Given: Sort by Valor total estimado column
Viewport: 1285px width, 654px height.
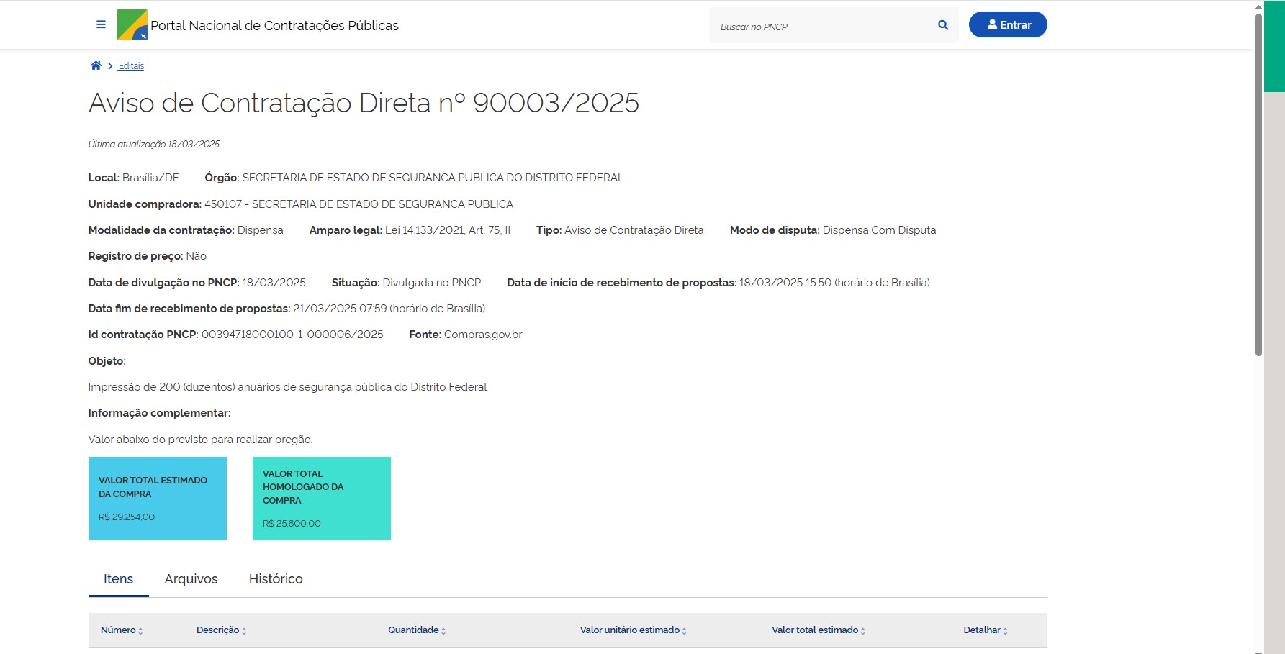Looking at the screenshot, I should [819, 630].
